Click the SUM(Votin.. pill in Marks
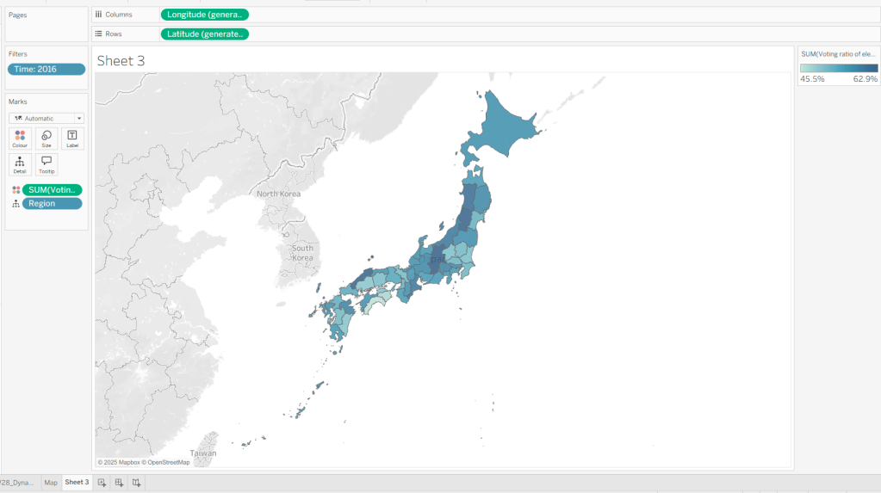The width and height of the screenshot is (881, 493). [53, 190]
